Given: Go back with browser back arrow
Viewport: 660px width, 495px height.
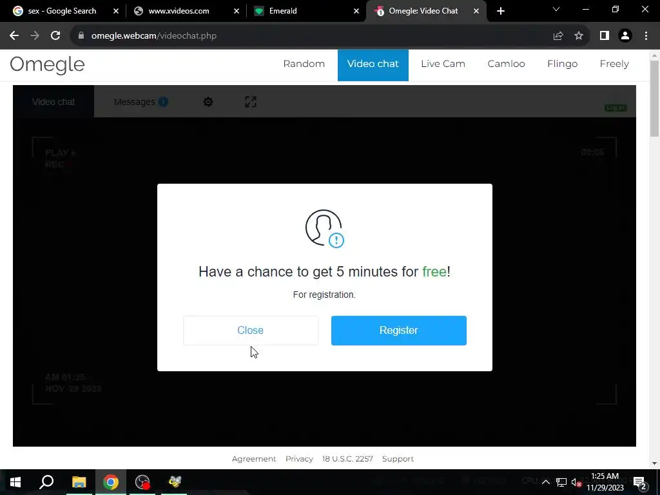Looking at the screenshot, I should [x=14, y=36].
